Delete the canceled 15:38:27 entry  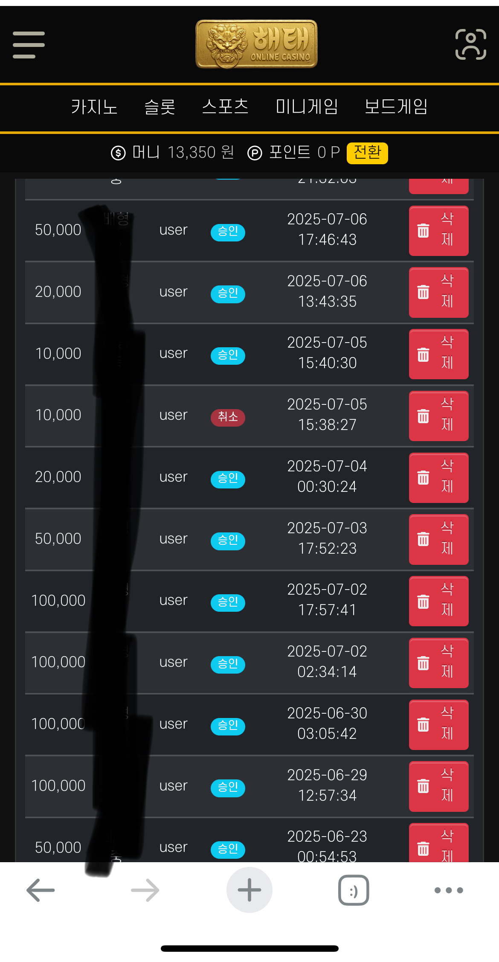438,416
